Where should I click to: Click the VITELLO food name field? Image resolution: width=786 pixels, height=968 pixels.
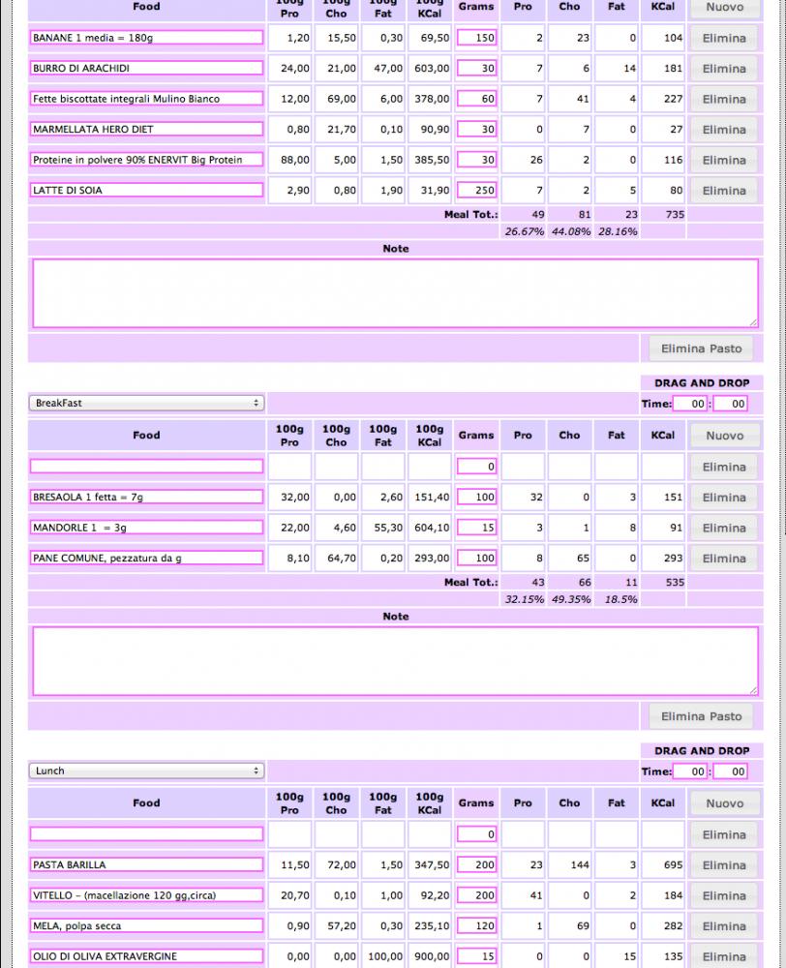(x=147, y=895)
